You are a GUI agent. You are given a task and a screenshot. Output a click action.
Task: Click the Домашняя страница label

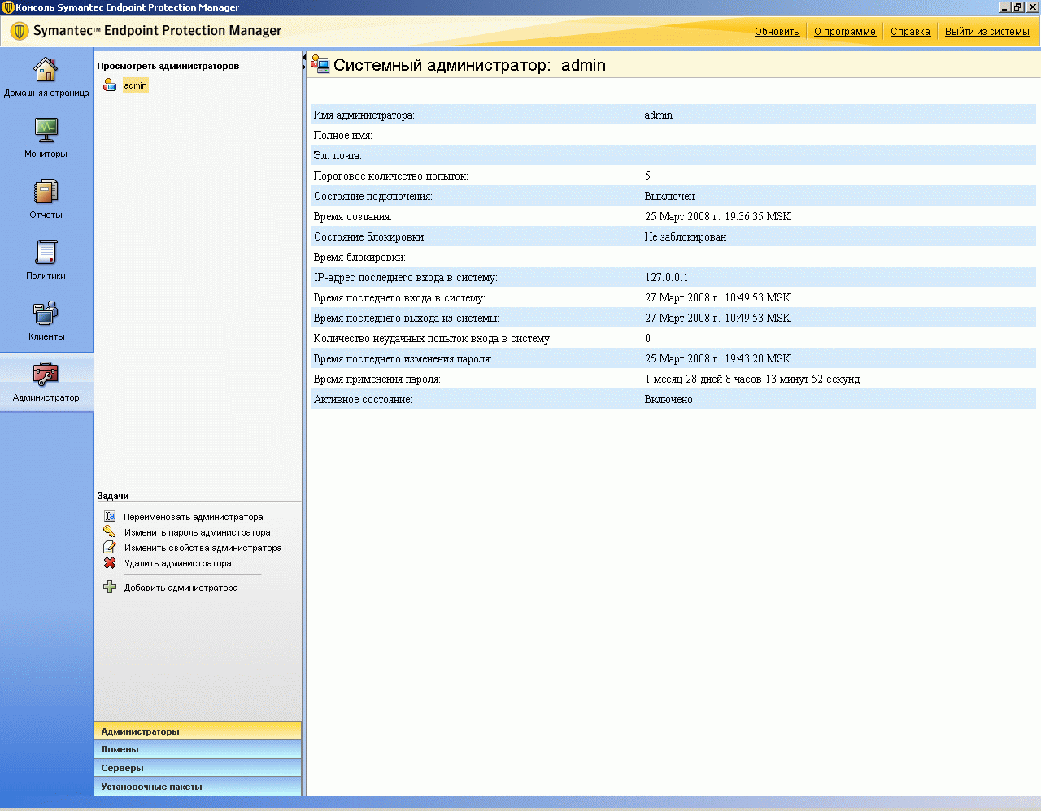[x=46, y=93]
